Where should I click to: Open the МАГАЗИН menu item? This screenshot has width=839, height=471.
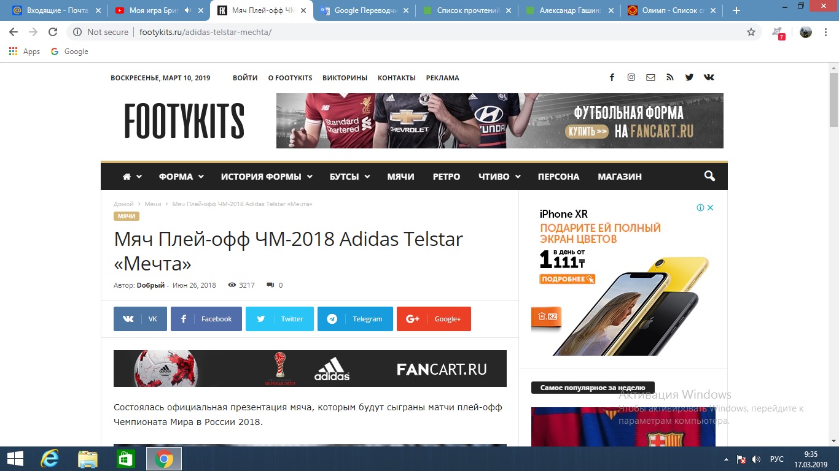click(x=620, y=177)
